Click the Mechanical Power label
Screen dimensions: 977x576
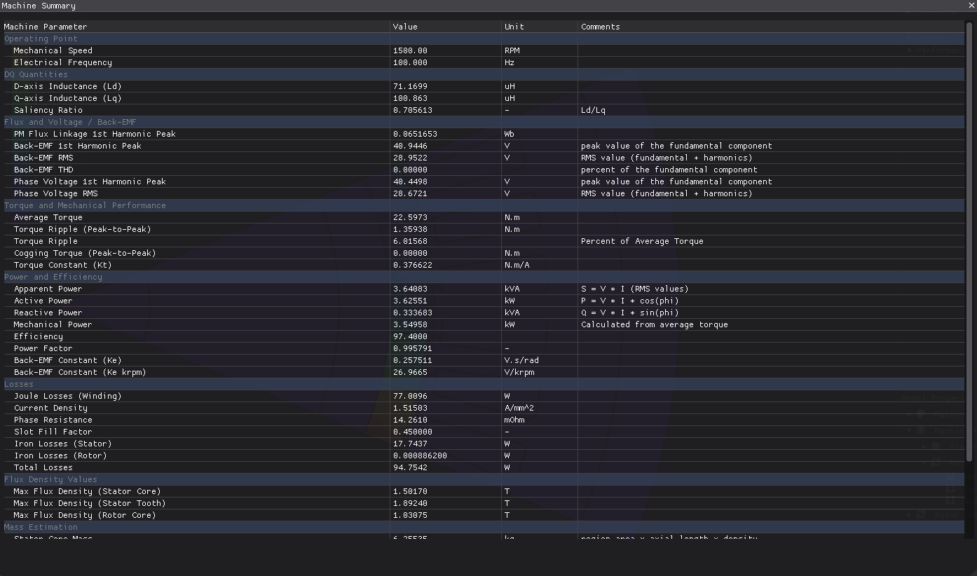(x=53, y=324)
